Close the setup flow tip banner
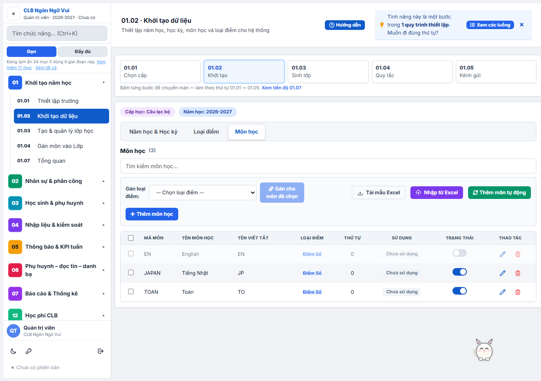 point(522,25)
